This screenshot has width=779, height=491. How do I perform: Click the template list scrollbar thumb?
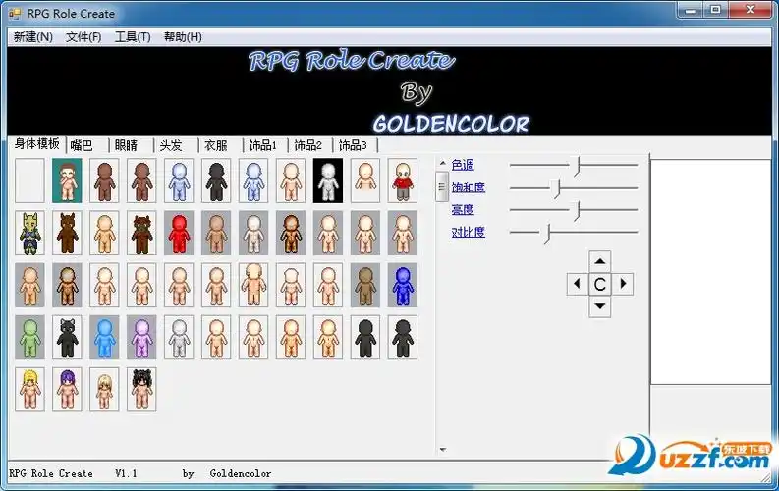tap(442, 187)
